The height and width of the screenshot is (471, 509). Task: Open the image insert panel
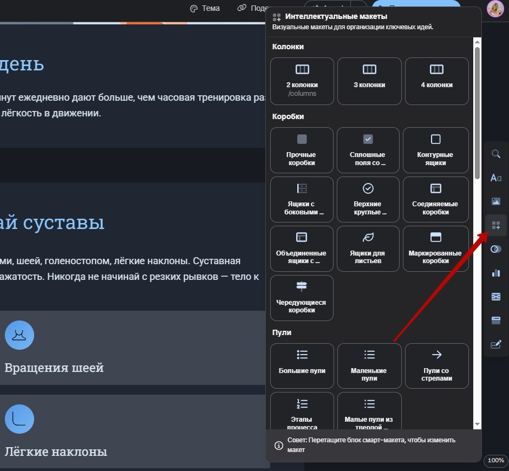coord(495,201)
